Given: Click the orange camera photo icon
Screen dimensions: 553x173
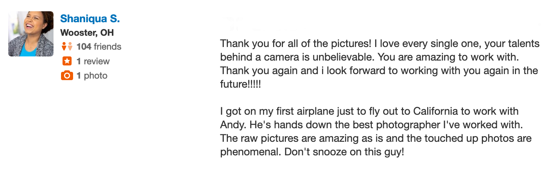Looking at the screenshot, I should 67,76.
